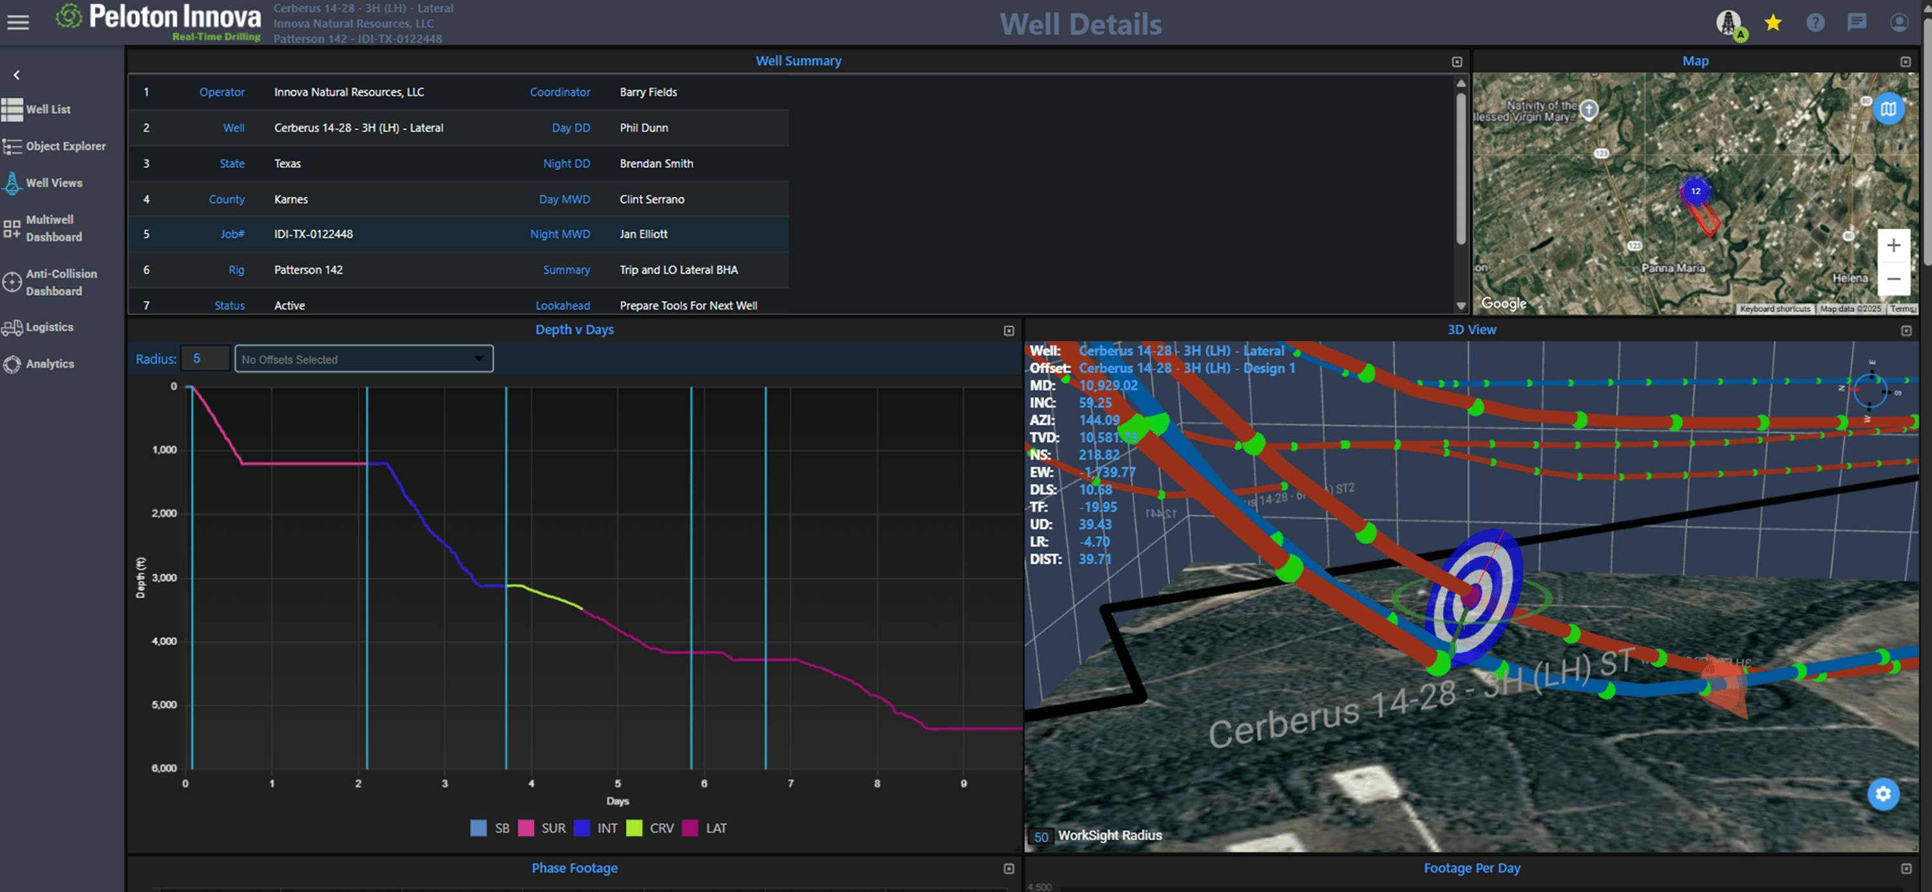Toggle the favorites star in the top bar
Image resolution: width=1932 pixels, height=892 pixels.
[1773, 22]
